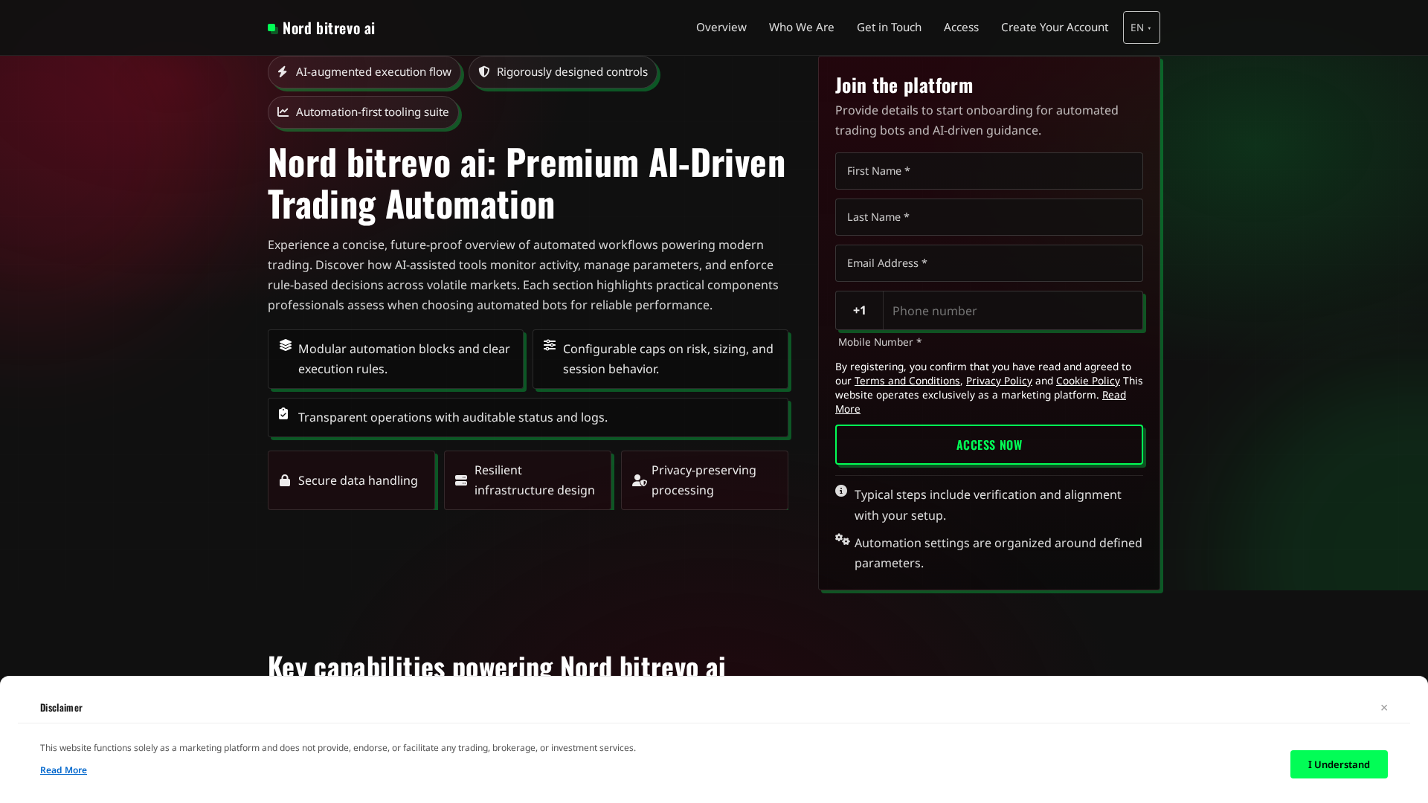This screenshot has height=803, width=1428.
Task: Click the lock icon for Secure data handling
Action: [285, 480]
